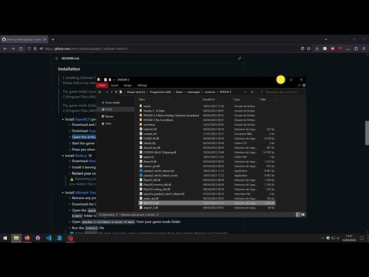
Task: Open the SuperBLT link in README
Action: coord(82,119)
